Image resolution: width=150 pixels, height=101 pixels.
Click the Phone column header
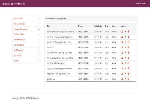80,26
